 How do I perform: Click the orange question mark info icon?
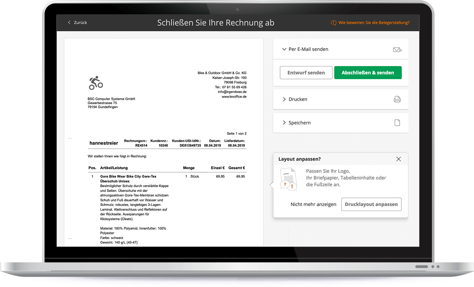[x=333, y=23]
